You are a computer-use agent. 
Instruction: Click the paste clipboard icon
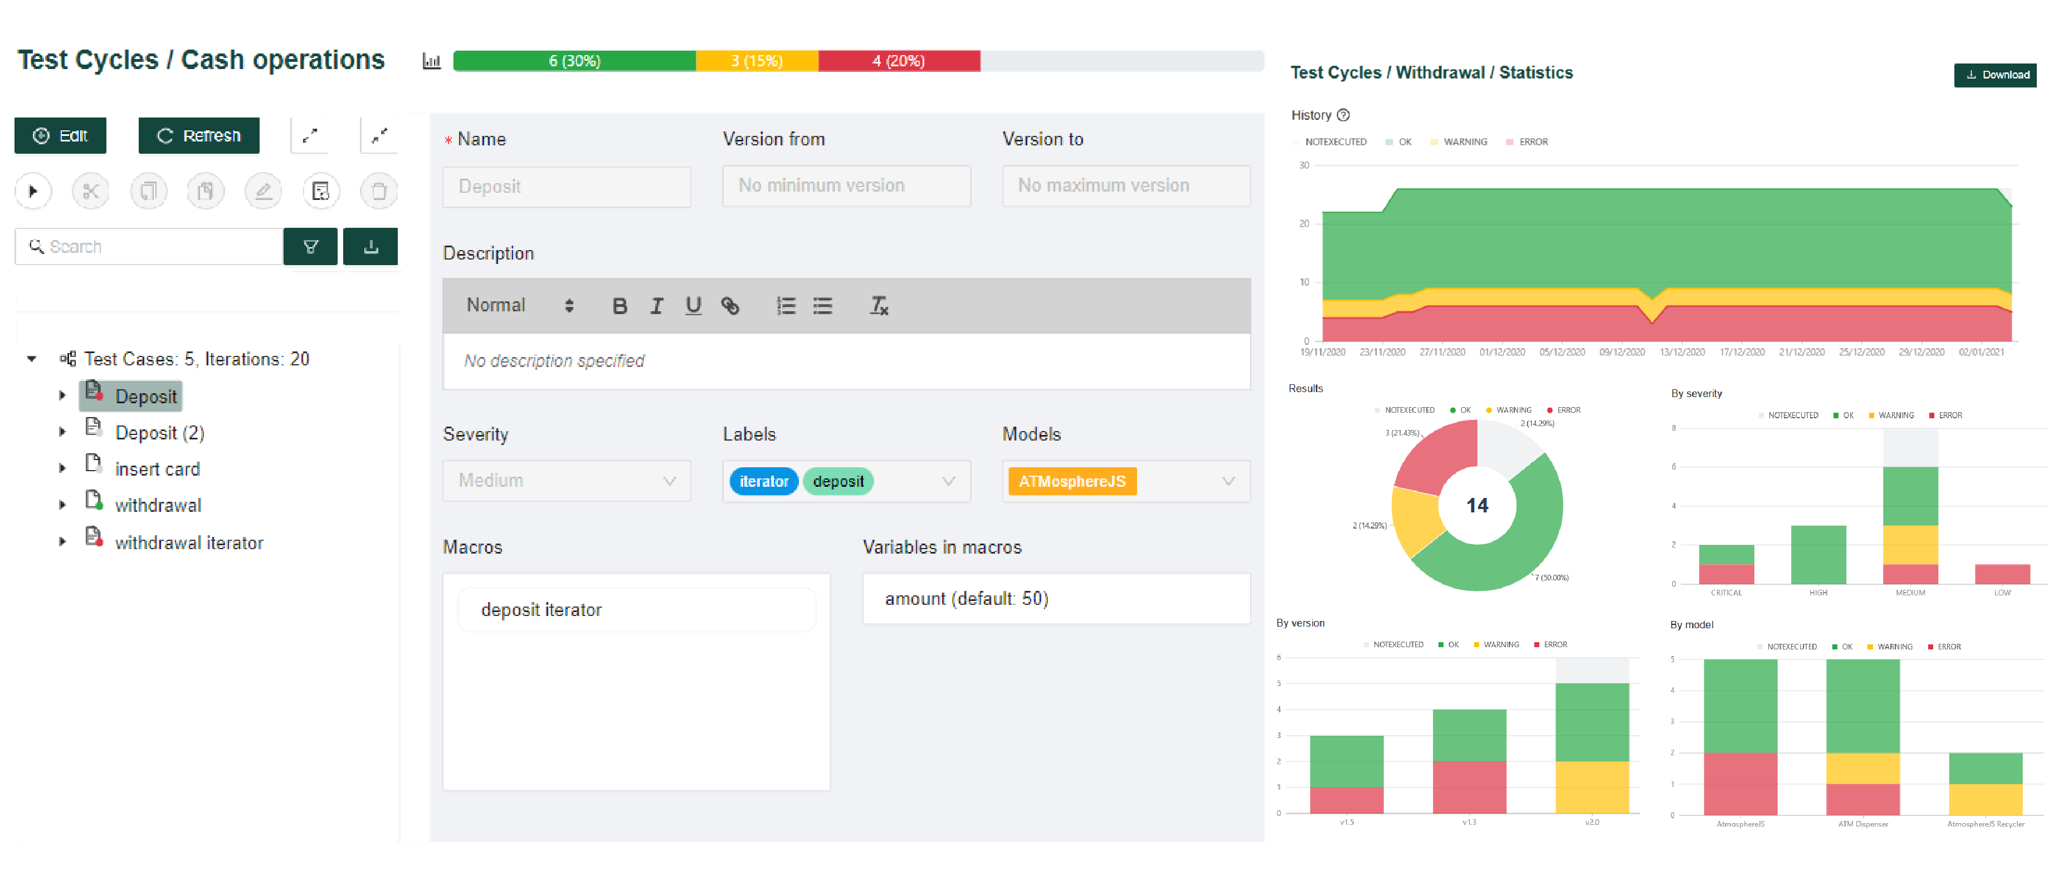point(206,192)
